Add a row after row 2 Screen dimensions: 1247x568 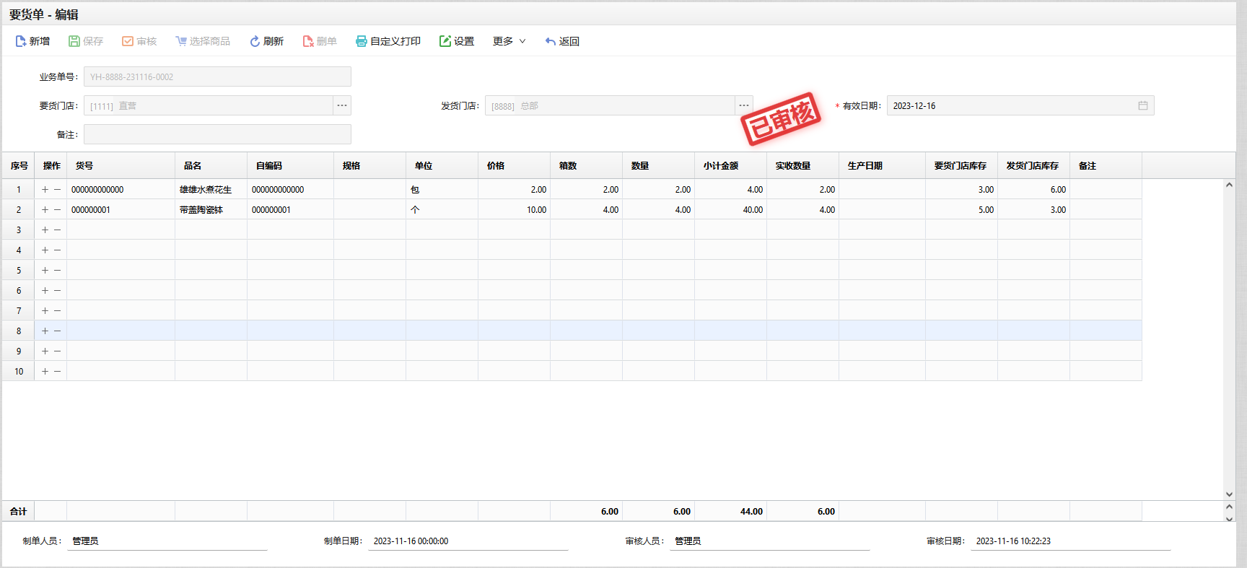(x=45, y=209)
